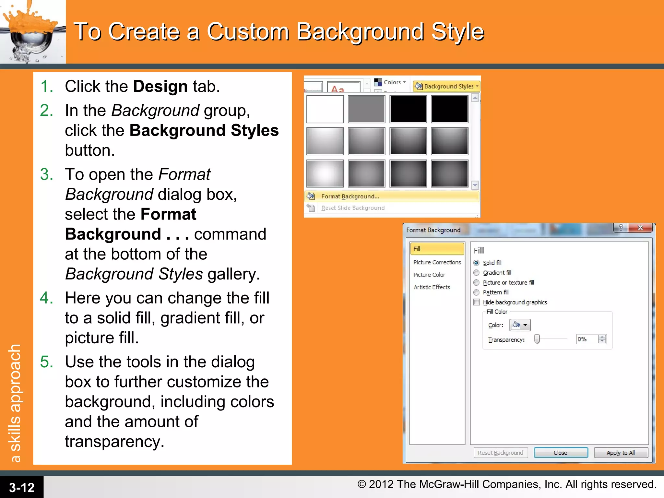Click the Format Background paint bucket icon
The height and width of the screenshot is (498, 664).
point(311,196)
